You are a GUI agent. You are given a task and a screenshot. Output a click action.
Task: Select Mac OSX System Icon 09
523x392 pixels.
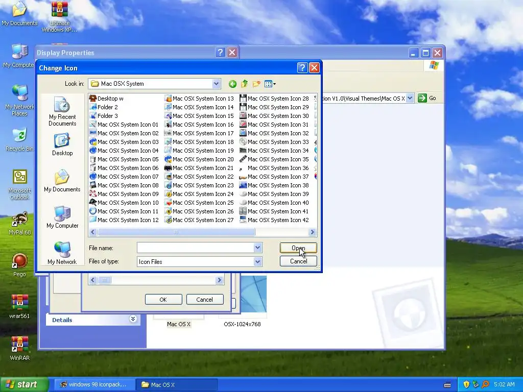click(124, 193)
